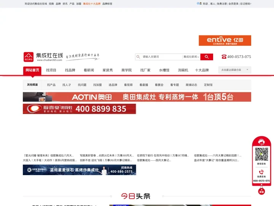
Task: Open the 商学院 nav item
Action: click(126, 70)
